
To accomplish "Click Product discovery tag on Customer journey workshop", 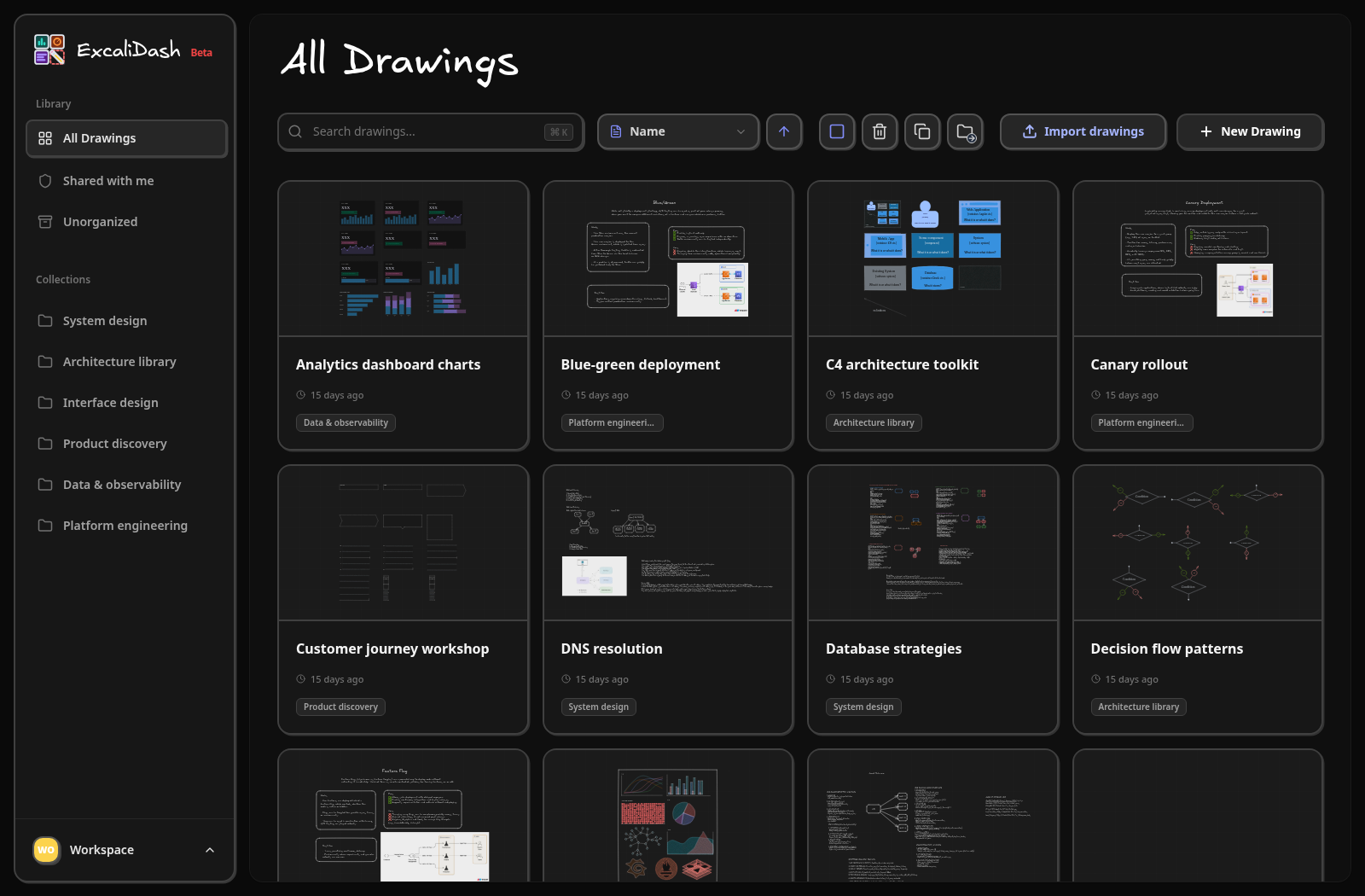I will pyautogui.click(x=340, y=707).
